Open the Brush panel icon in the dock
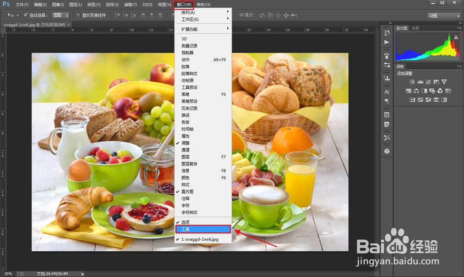The image size is (464, 277). tap(387, 55)
